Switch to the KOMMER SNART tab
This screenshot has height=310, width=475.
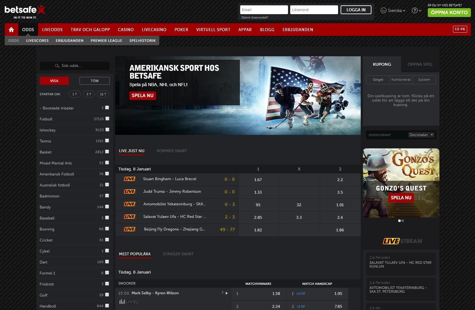[x=172, y=151]
